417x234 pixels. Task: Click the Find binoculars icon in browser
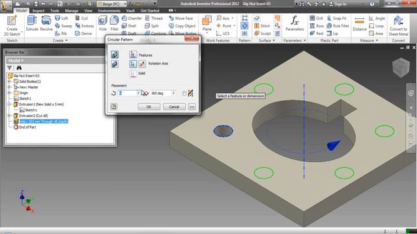(x=19, y=68)
